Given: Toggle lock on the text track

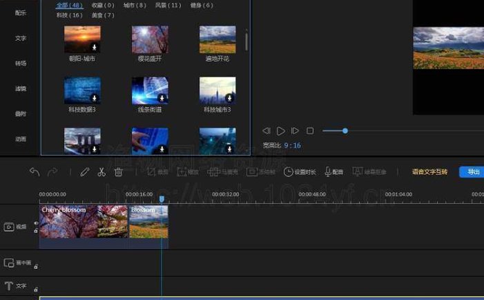Looking at the screenshot, I should [36, 290].
